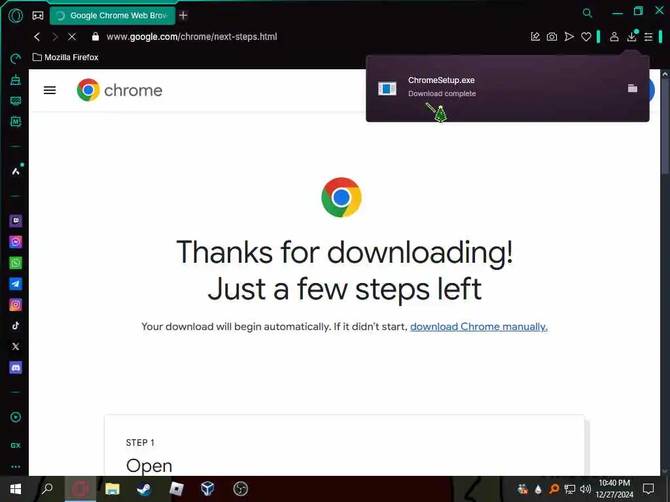
Task: Click the chrome logo in page header
Action: pyautogui.click(x=120, y=90)
